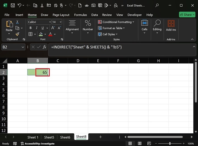The image size is (198, 146).
Task: Toggle Bold formatting
Action: [31, 28]
